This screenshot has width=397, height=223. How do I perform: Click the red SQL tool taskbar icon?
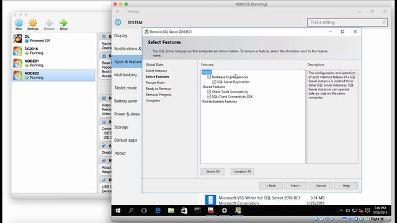click(x=211, y=211)
